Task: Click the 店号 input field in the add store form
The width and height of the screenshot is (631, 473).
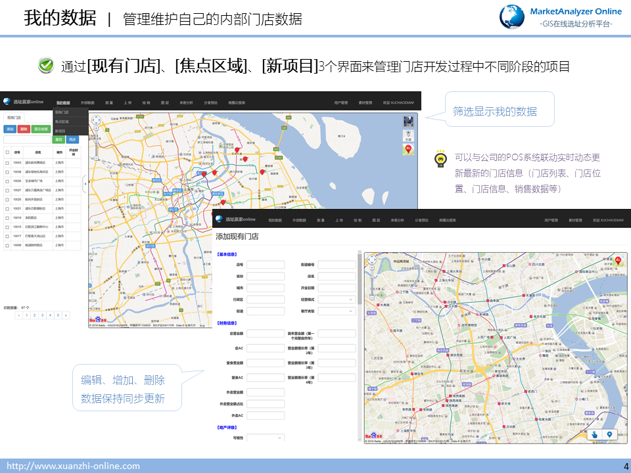Action: pyautogui.click(x=266, y=265)
